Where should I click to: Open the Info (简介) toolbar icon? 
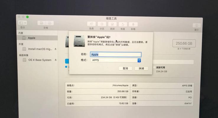[x=197, y=25]
